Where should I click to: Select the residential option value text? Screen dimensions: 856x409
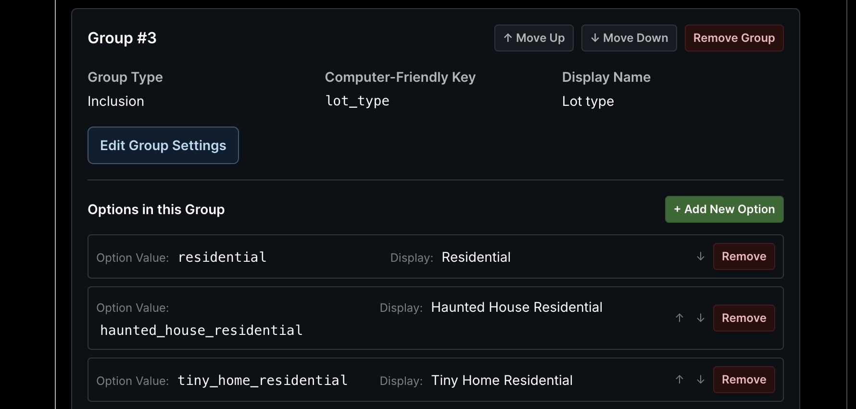[222, 257]
